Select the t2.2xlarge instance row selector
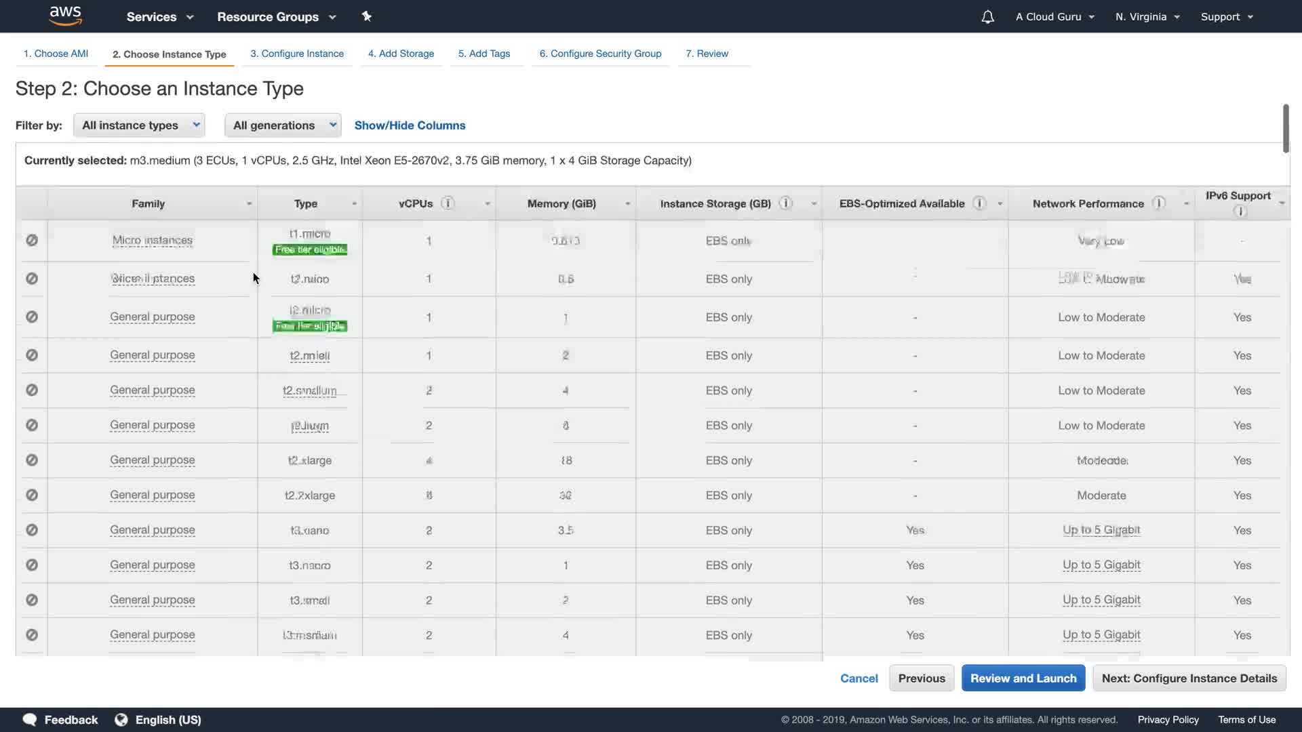Screen dimensions: 1302x732 pyautogui.click(x=32, y=495)
